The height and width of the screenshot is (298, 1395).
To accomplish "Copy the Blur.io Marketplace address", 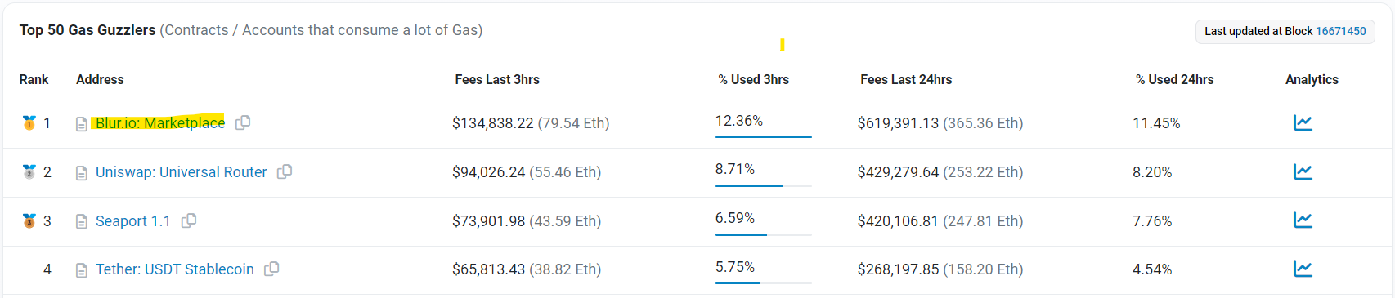I will (243, 122).
